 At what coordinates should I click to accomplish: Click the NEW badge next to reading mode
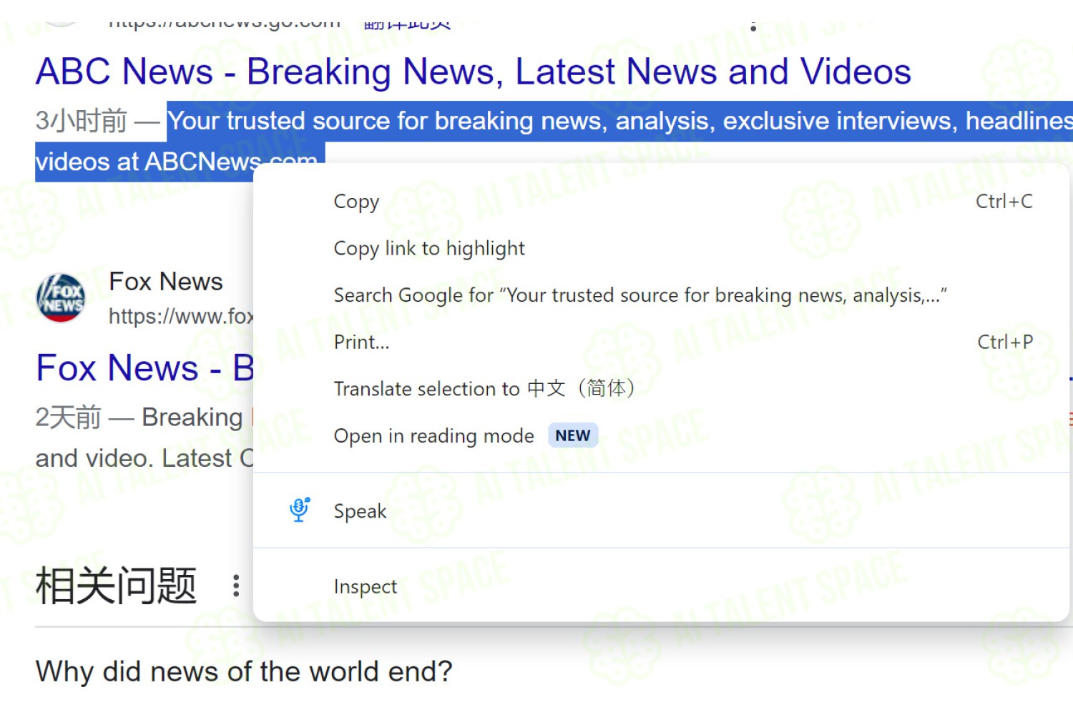(x=573, y=435)
